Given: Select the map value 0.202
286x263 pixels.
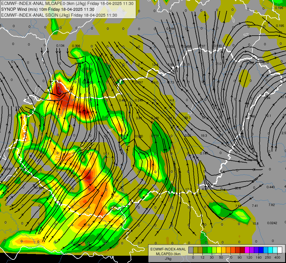Looking at the screenshot, I should (x=171, y=47).
